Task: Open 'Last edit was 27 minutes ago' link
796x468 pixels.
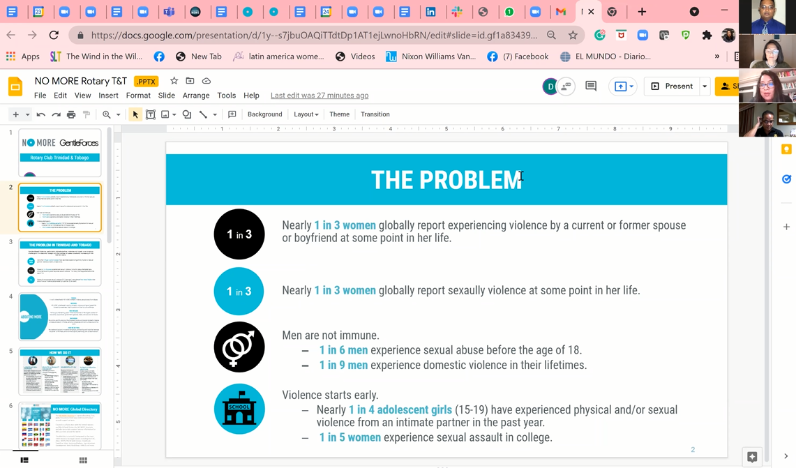Action: tap(320, 96)
